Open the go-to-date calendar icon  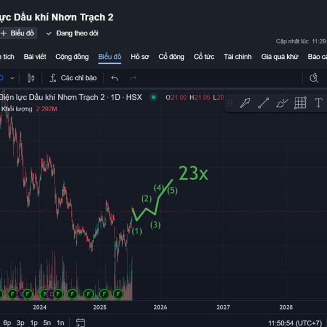coord(80,323)
